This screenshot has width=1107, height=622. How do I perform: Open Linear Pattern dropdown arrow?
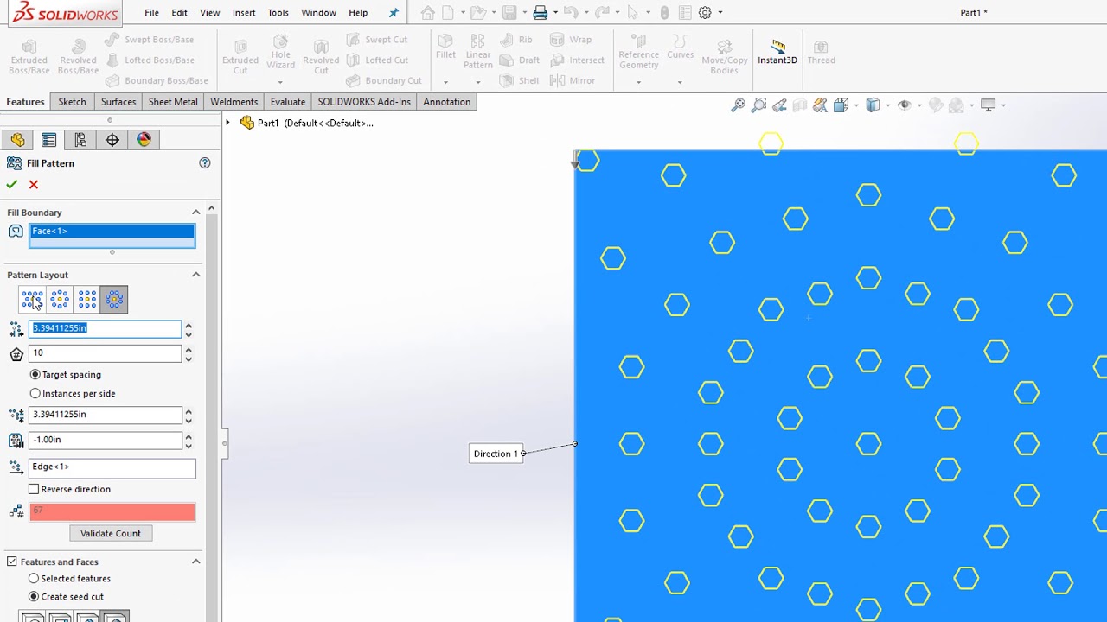(477, 82)
